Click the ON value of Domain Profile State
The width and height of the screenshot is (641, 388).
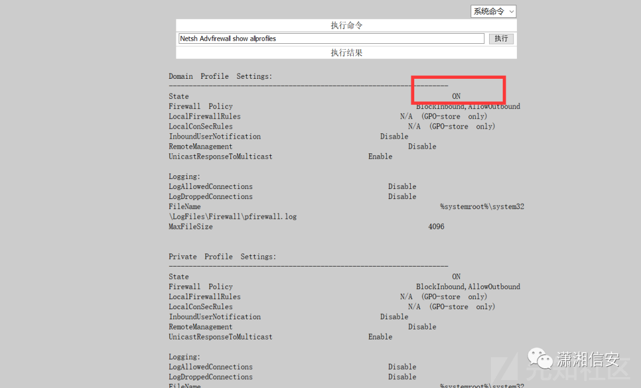(x=456, y=97)
